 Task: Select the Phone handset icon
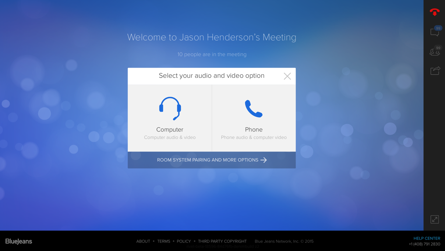(254, 108)
